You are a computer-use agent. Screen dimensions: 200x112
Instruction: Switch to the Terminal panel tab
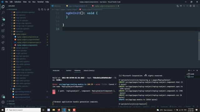pyautogui.click(x=77, y=71)
